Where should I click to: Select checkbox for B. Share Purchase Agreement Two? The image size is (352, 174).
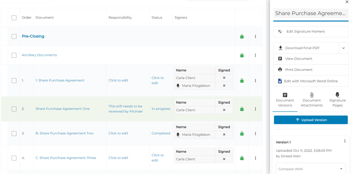[14, 133]
